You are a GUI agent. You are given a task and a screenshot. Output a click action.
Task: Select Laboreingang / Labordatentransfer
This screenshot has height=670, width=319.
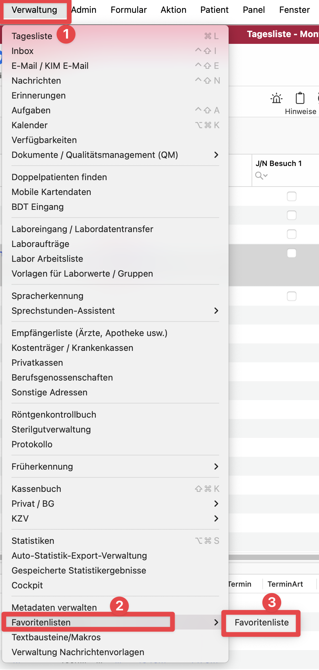point(82,229)
